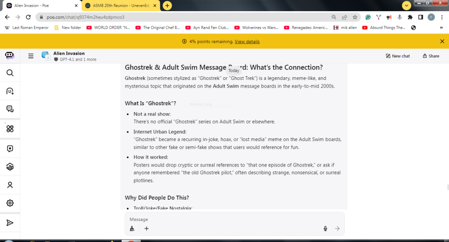Click the 'What Is "Ghostrek"?' heading
This screenshot has width=449, height=242.
pyautogui.click(x=150, y=103)
